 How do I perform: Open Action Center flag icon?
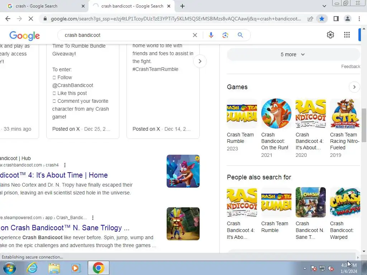click(x=314, y=269)
